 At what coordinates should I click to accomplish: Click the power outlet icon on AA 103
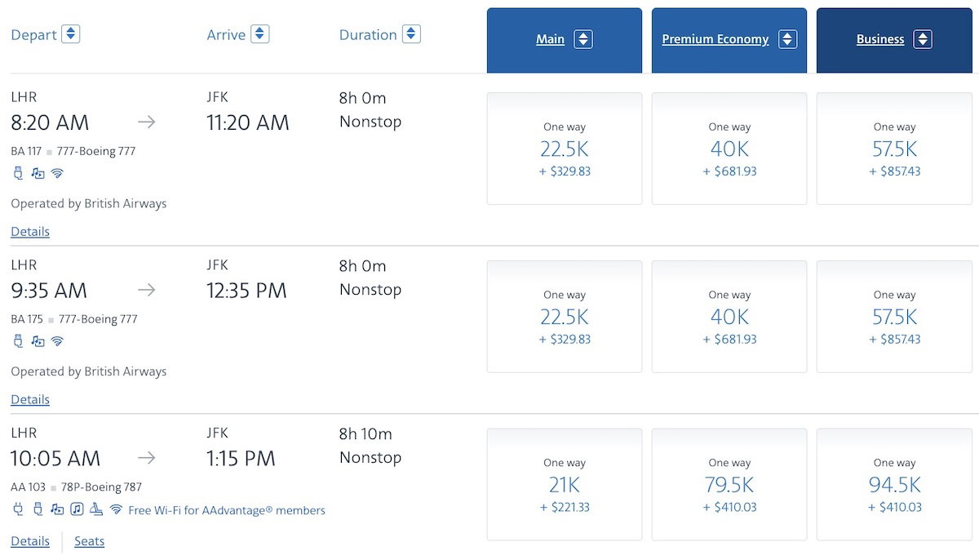point(18,509)
